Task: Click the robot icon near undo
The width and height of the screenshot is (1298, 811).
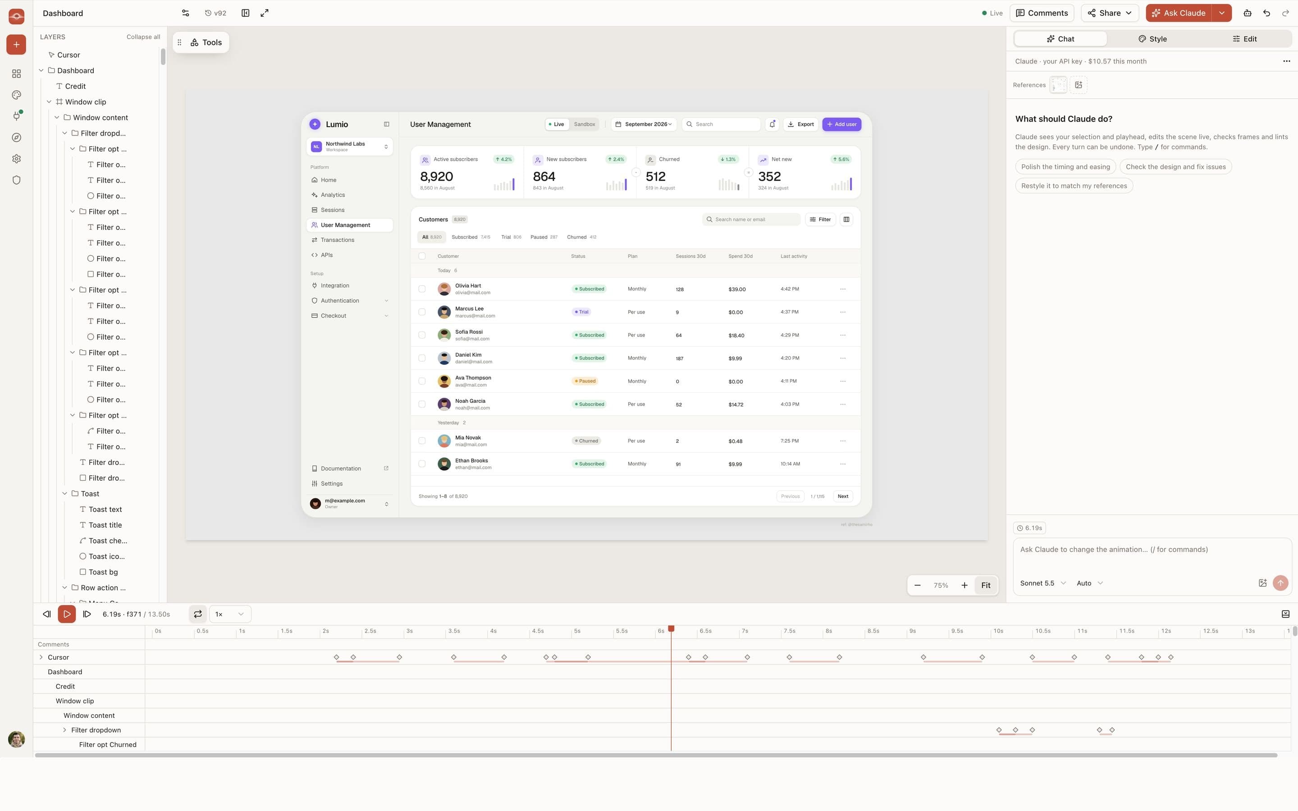Action: tap(1247, 13)
